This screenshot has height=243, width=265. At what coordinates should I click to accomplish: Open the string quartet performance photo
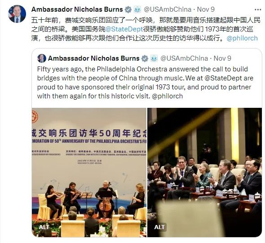click(x=89, y=172)
